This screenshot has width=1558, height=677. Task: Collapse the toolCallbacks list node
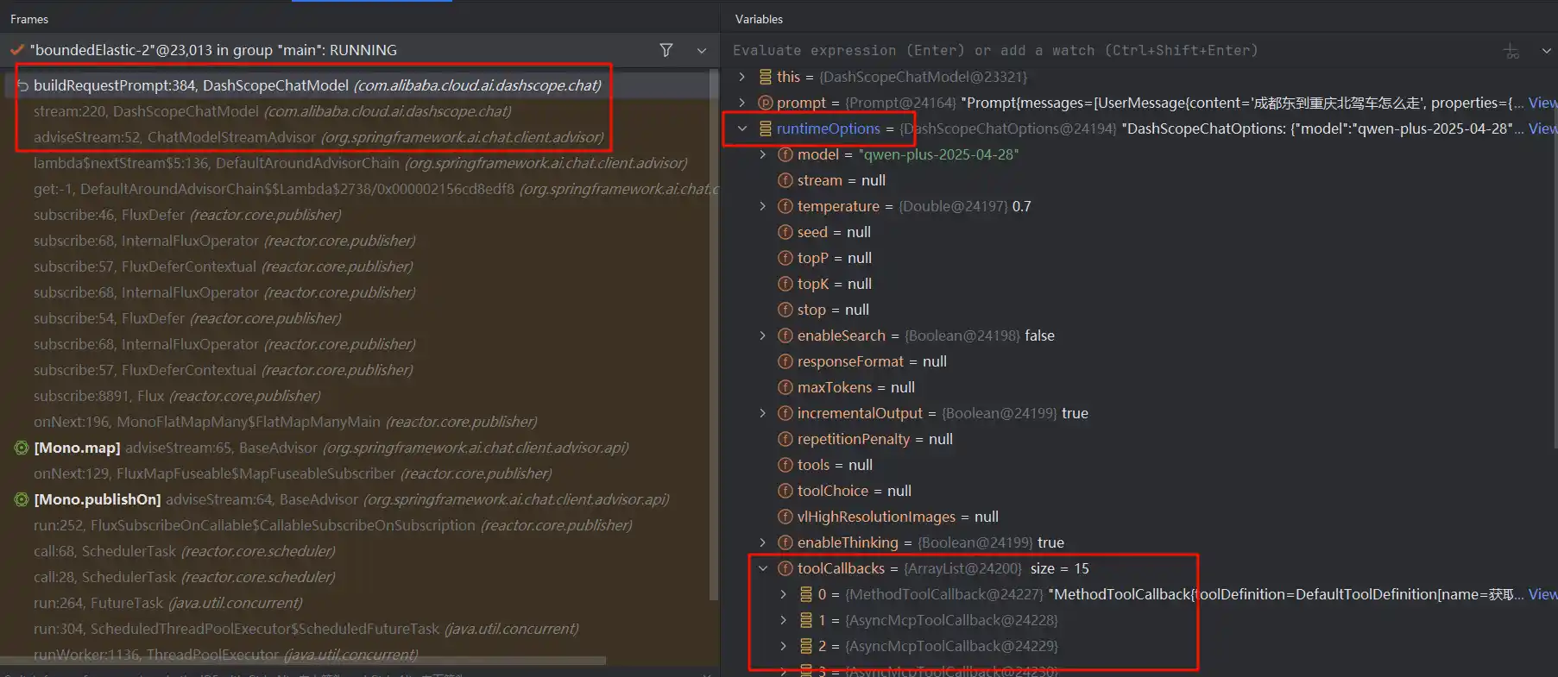coord(763,568)
